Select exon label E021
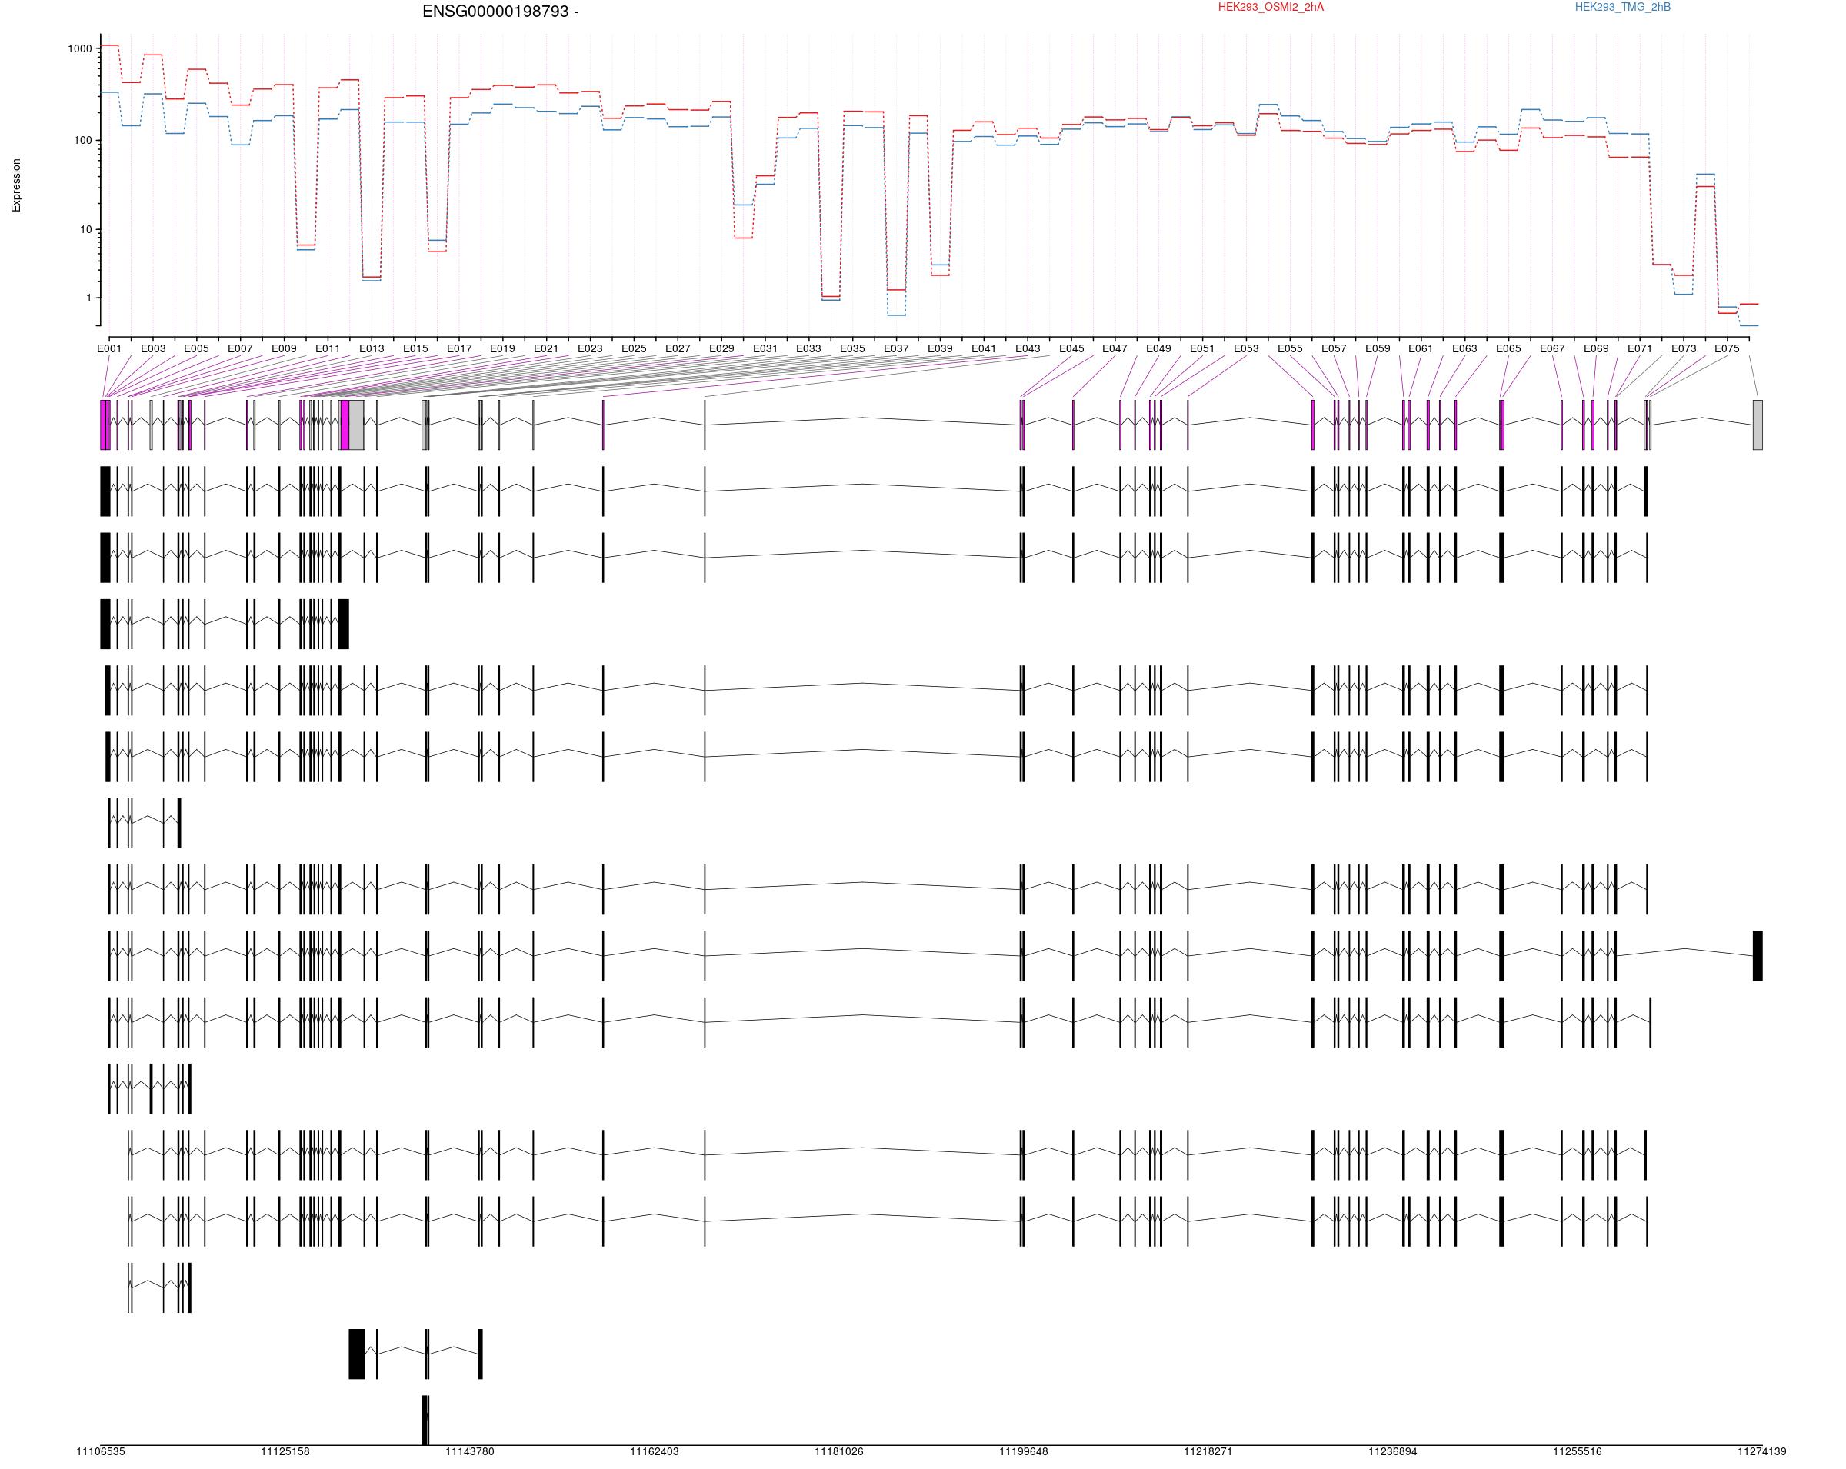This screenshot has width=1846, height=1469. pos(546,348)
